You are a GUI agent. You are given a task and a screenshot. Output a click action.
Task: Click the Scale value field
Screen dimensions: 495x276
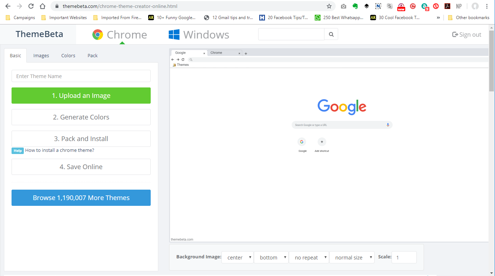point(404,257)
